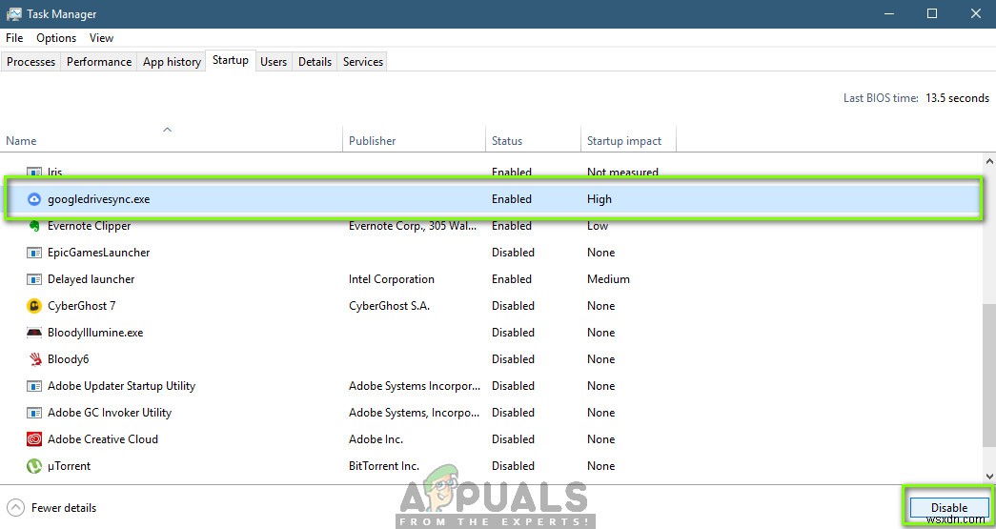The height and width of the screenshot is (529, 996).
Task: Click the Low startup impact value
Action: [597, 226]
